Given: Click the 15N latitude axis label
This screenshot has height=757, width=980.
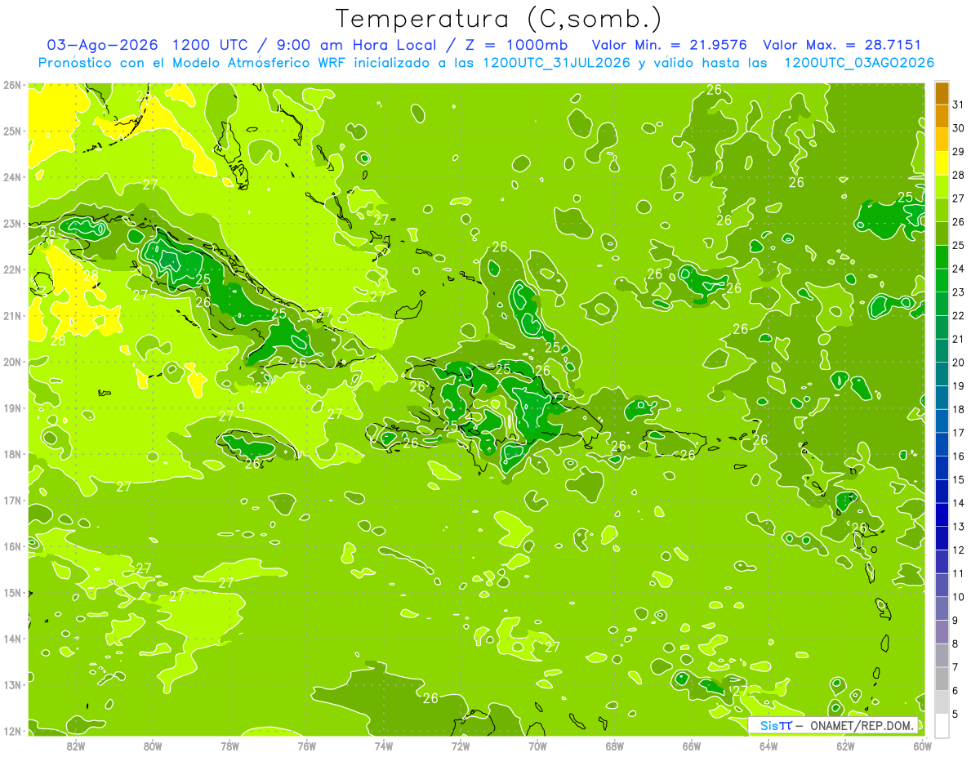Looking at the screenshot, I should click(12, 592).
